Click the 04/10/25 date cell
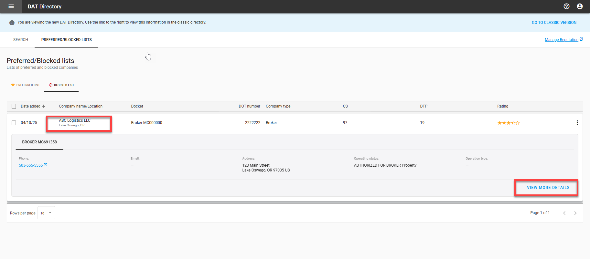590x259 pixels. pyautogui.click(x=29, y=123)
